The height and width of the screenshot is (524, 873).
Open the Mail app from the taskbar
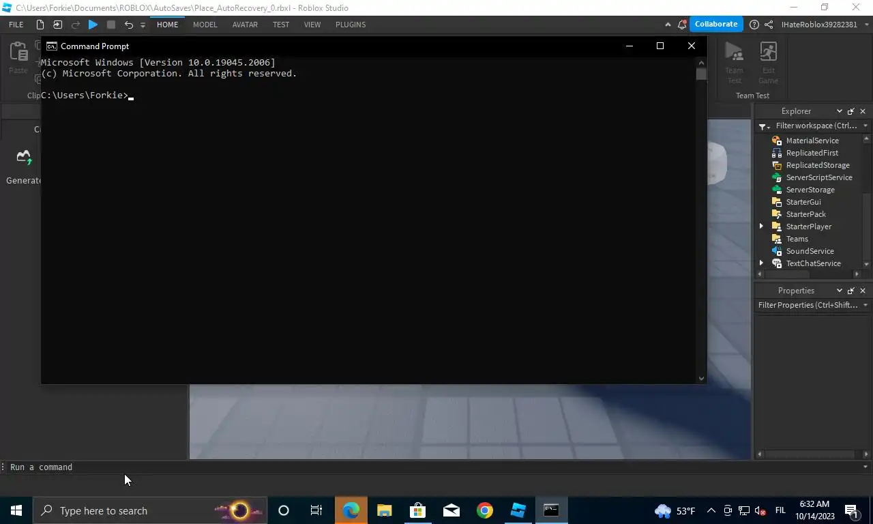pyautogui.click(x=451, y=510)
